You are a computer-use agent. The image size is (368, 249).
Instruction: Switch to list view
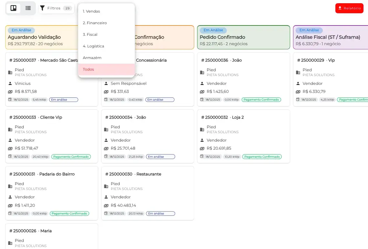coord(28,8)
